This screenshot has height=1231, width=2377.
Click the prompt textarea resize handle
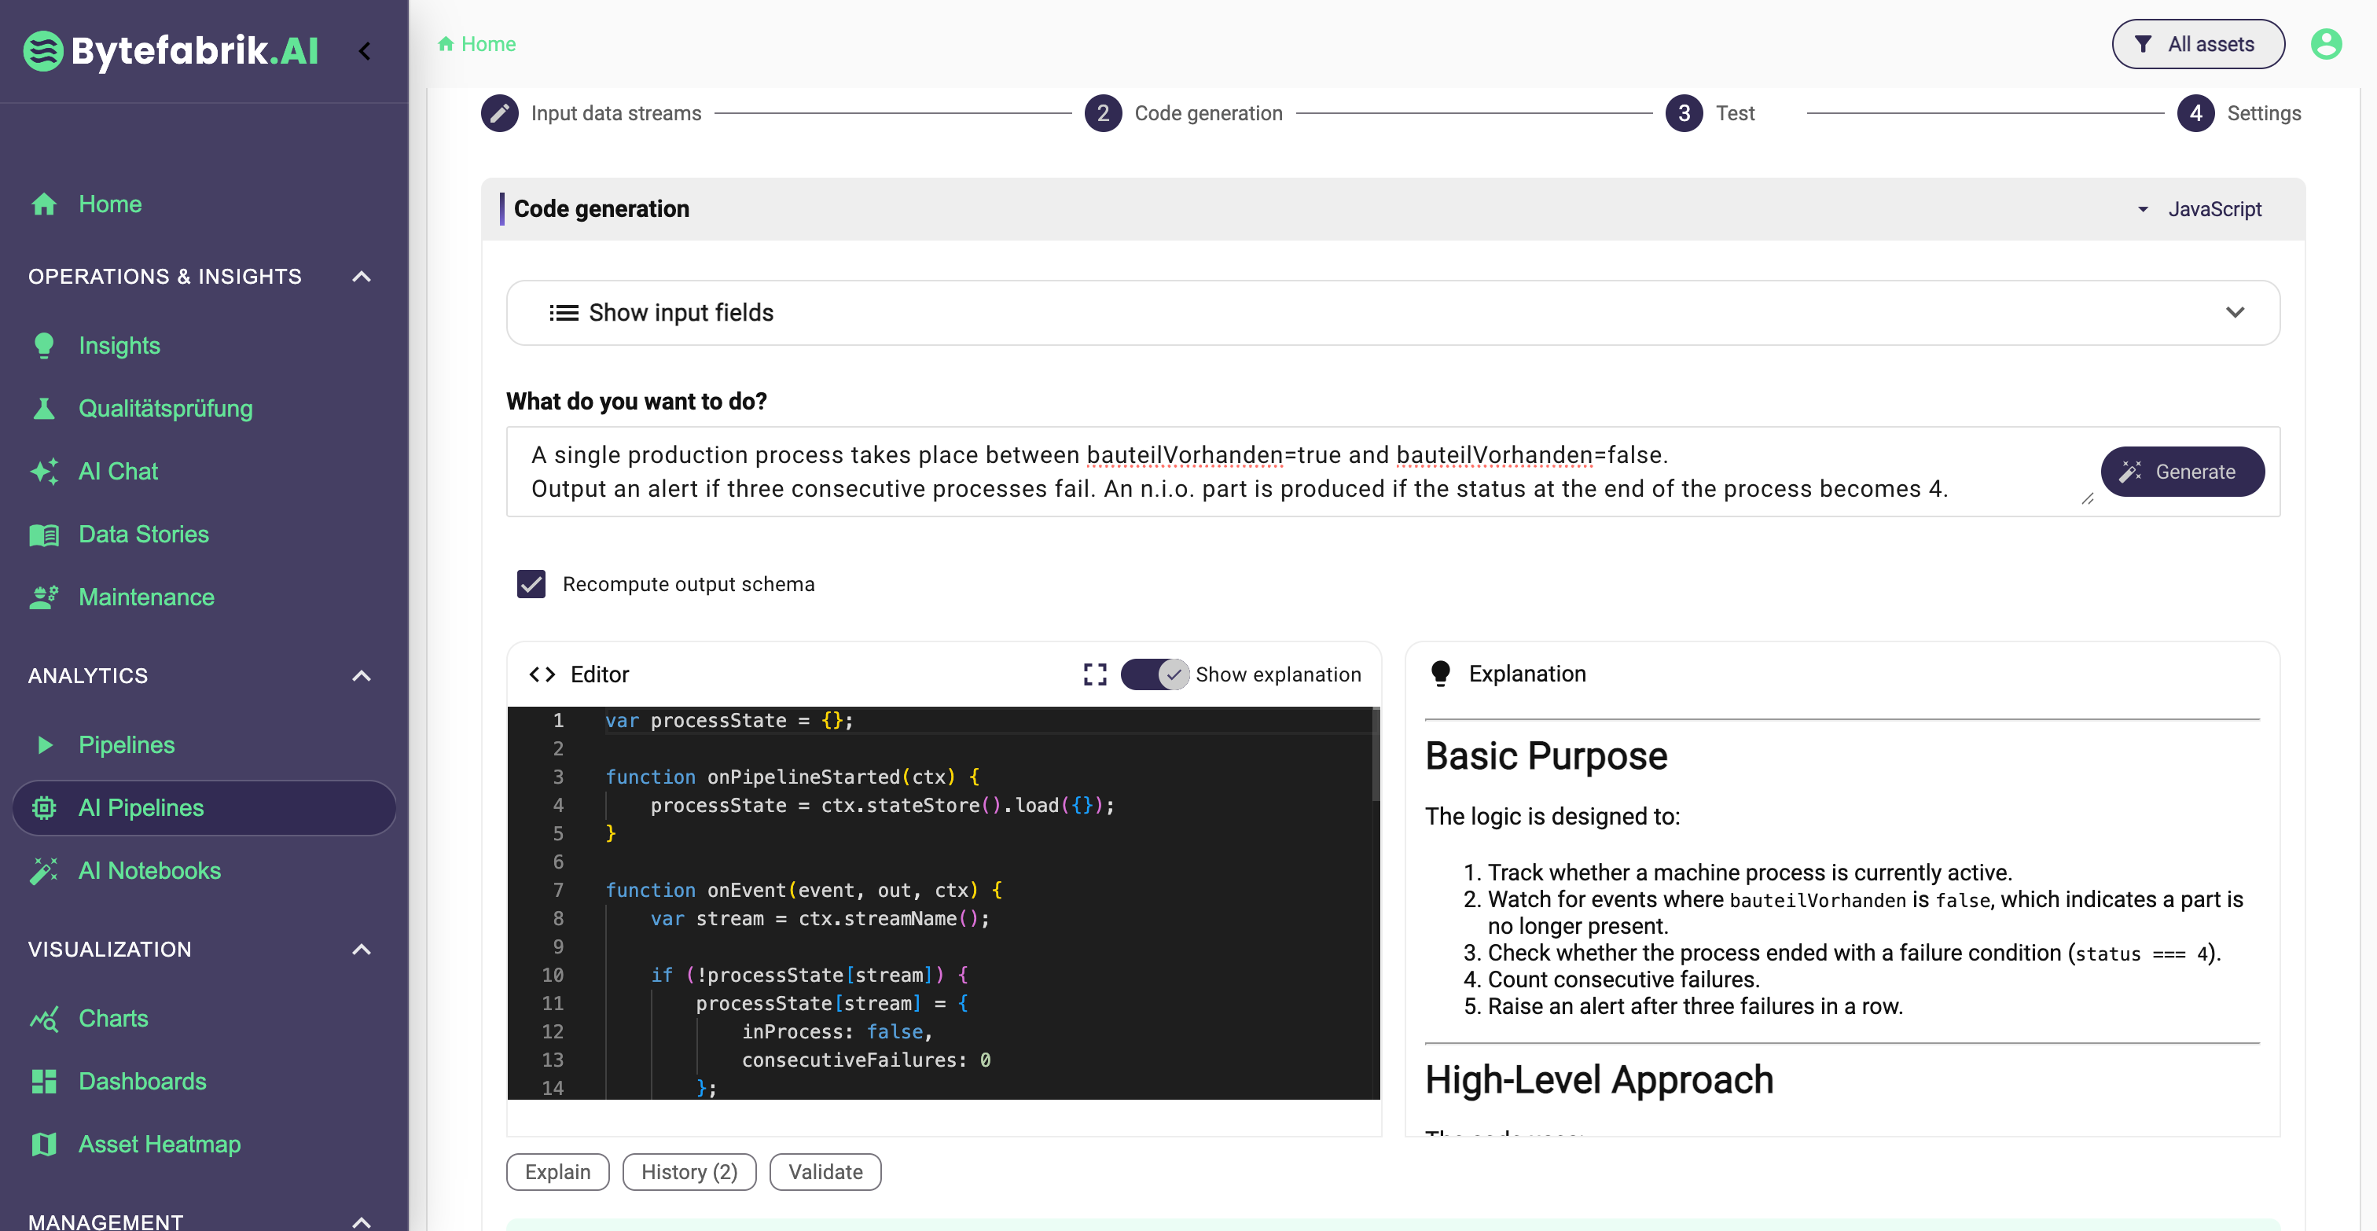point(2086,498)
